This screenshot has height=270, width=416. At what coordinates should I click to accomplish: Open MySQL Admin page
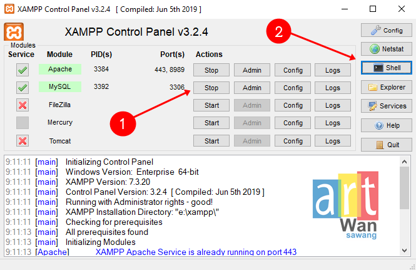point(251,88)
